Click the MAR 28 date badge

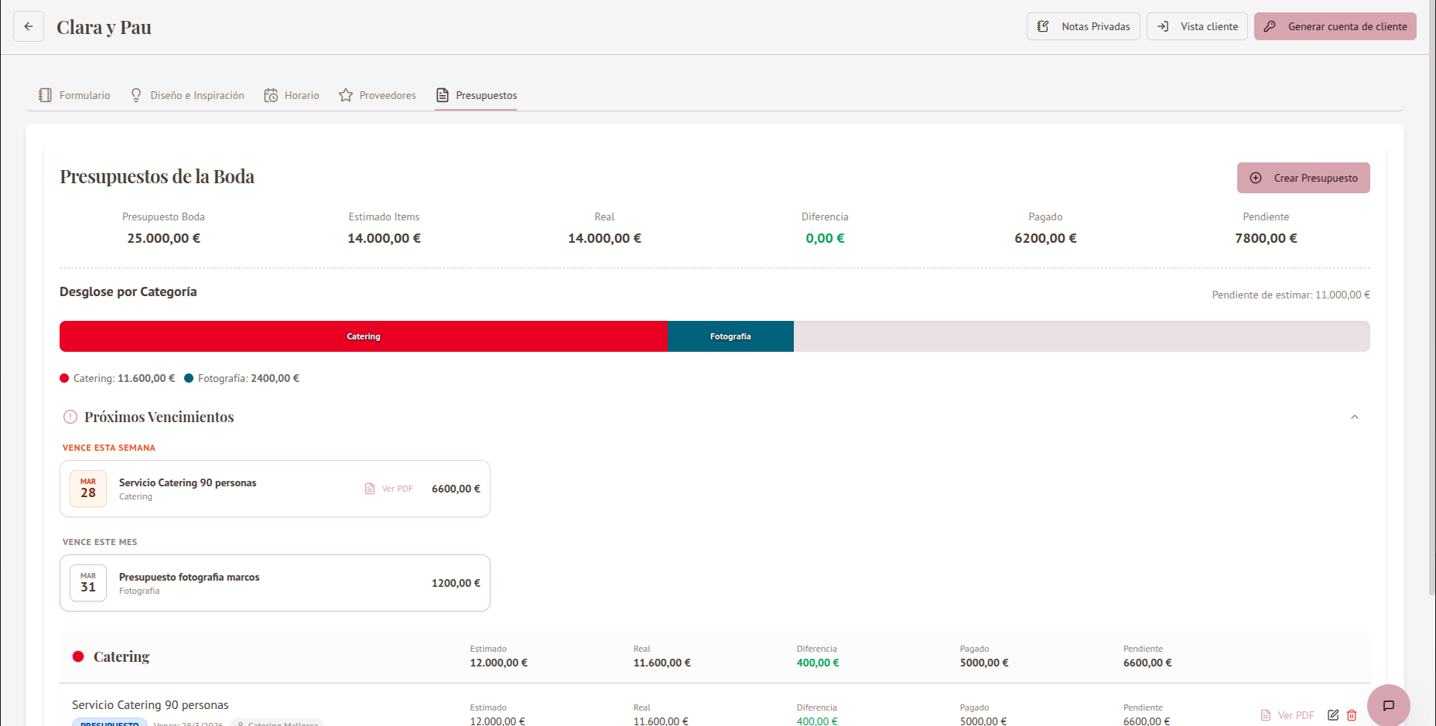pyautogui.click(x=88, y=489)
